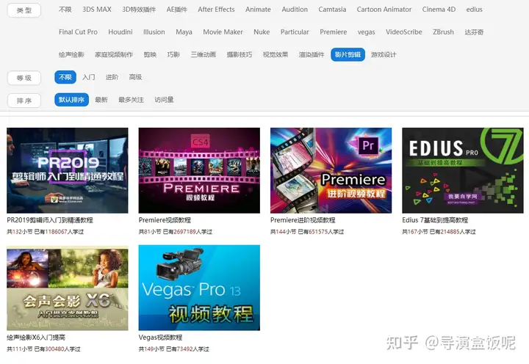Screen dimensions: 529x364
Task: Click the 等级 label button
Action: tap(24, 79)
